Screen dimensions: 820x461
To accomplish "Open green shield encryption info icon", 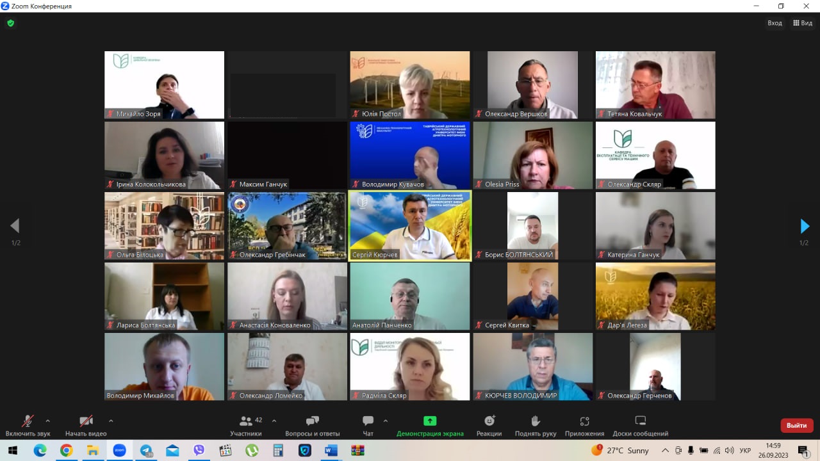I will coord(10,23).
